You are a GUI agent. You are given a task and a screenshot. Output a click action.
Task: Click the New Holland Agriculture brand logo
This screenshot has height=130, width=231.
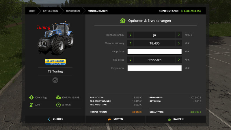point(55,62)
